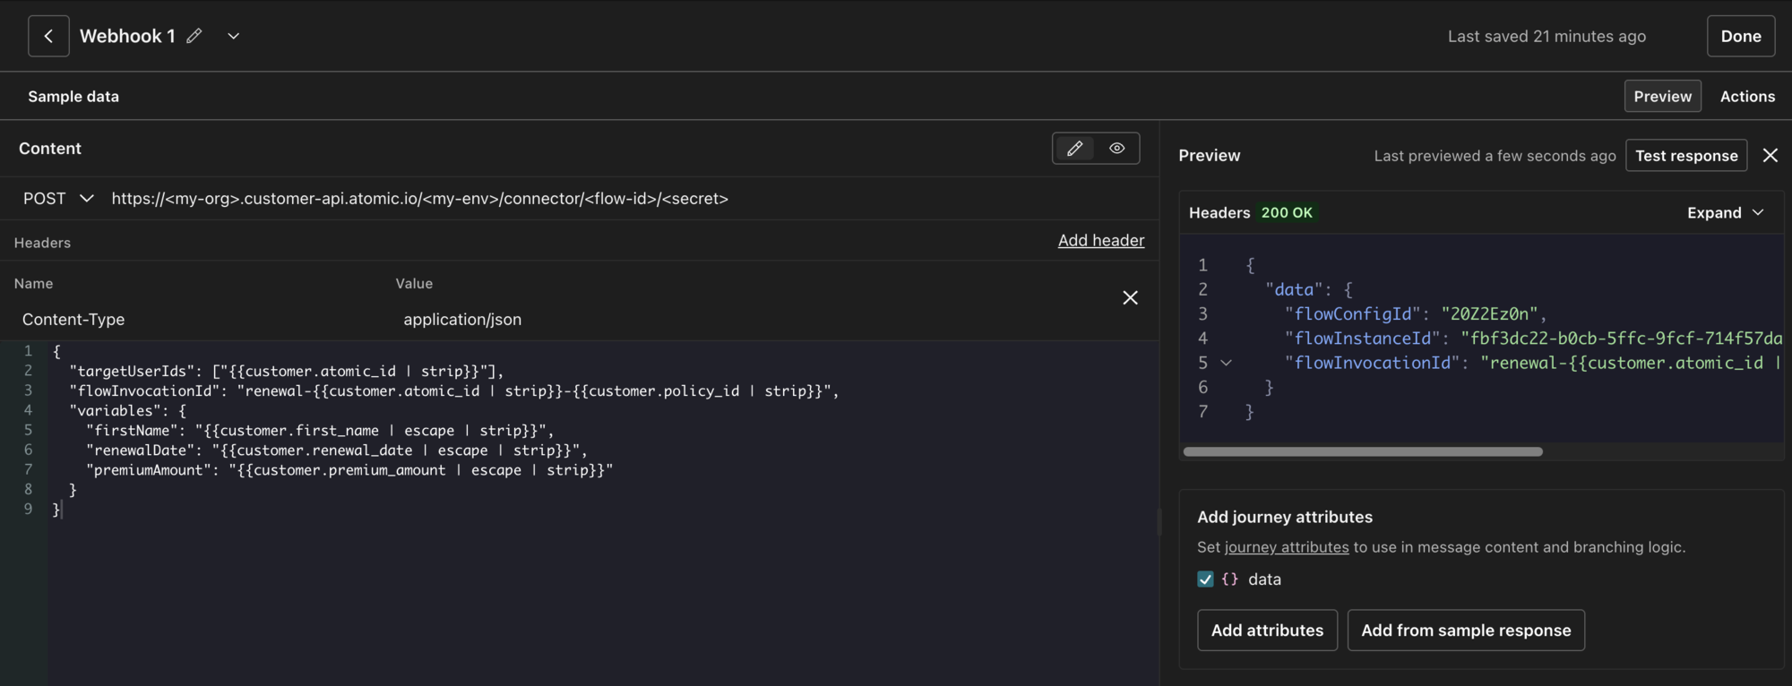Close the Preview panel
Image resolution: width=1792 pixels, height=686 pixels.
point(1770,155)
